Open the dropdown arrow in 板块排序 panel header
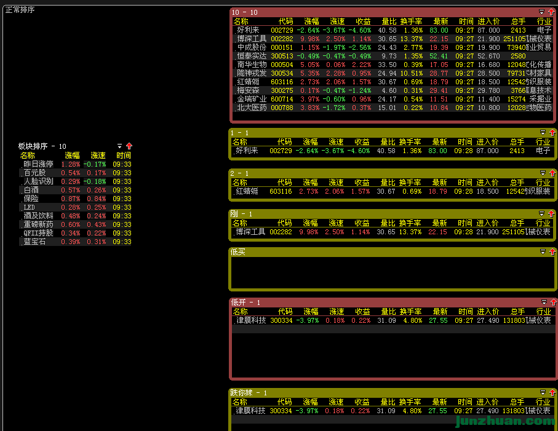The image size is (558, 431). (x=120, y=146)
